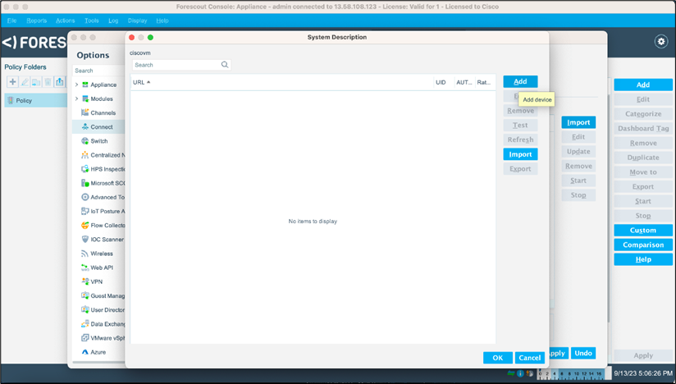
Task: Click the Refresh button in System Description
Action: (520, 139)
